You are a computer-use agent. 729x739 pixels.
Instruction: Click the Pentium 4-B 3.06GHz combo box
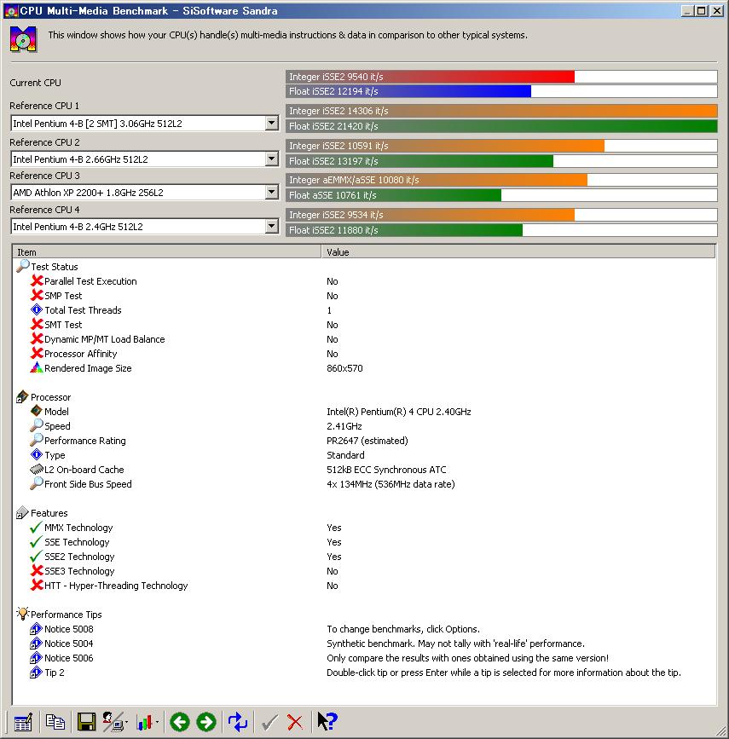tap(144, 124)
